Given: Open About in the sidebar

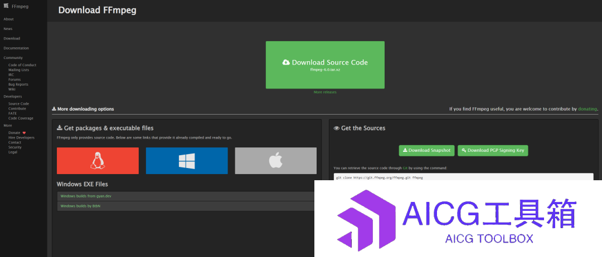Looking at the screenshot, I should click(8, 19).
